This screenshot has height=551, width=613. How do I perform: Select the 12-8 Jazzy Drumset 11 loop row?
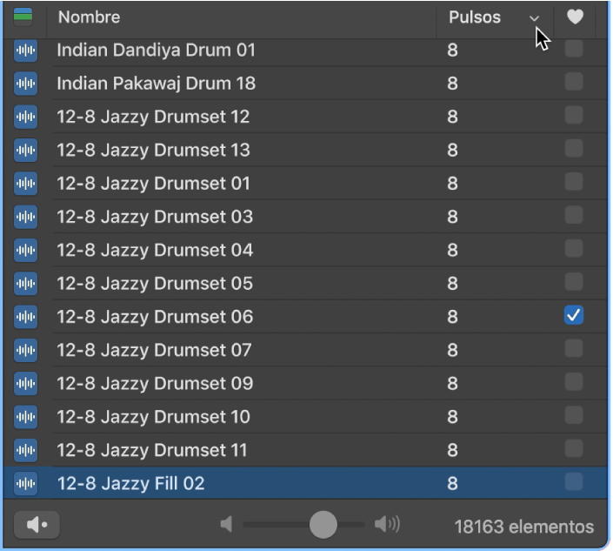pyautogui.click(x=152, y=450)
